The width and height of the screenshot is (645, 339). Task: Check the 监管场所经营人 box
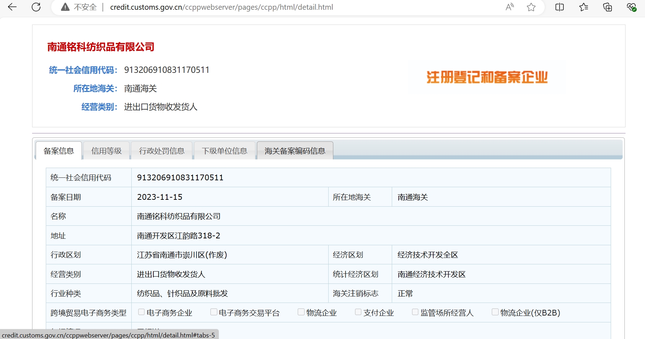coord(415,312)
